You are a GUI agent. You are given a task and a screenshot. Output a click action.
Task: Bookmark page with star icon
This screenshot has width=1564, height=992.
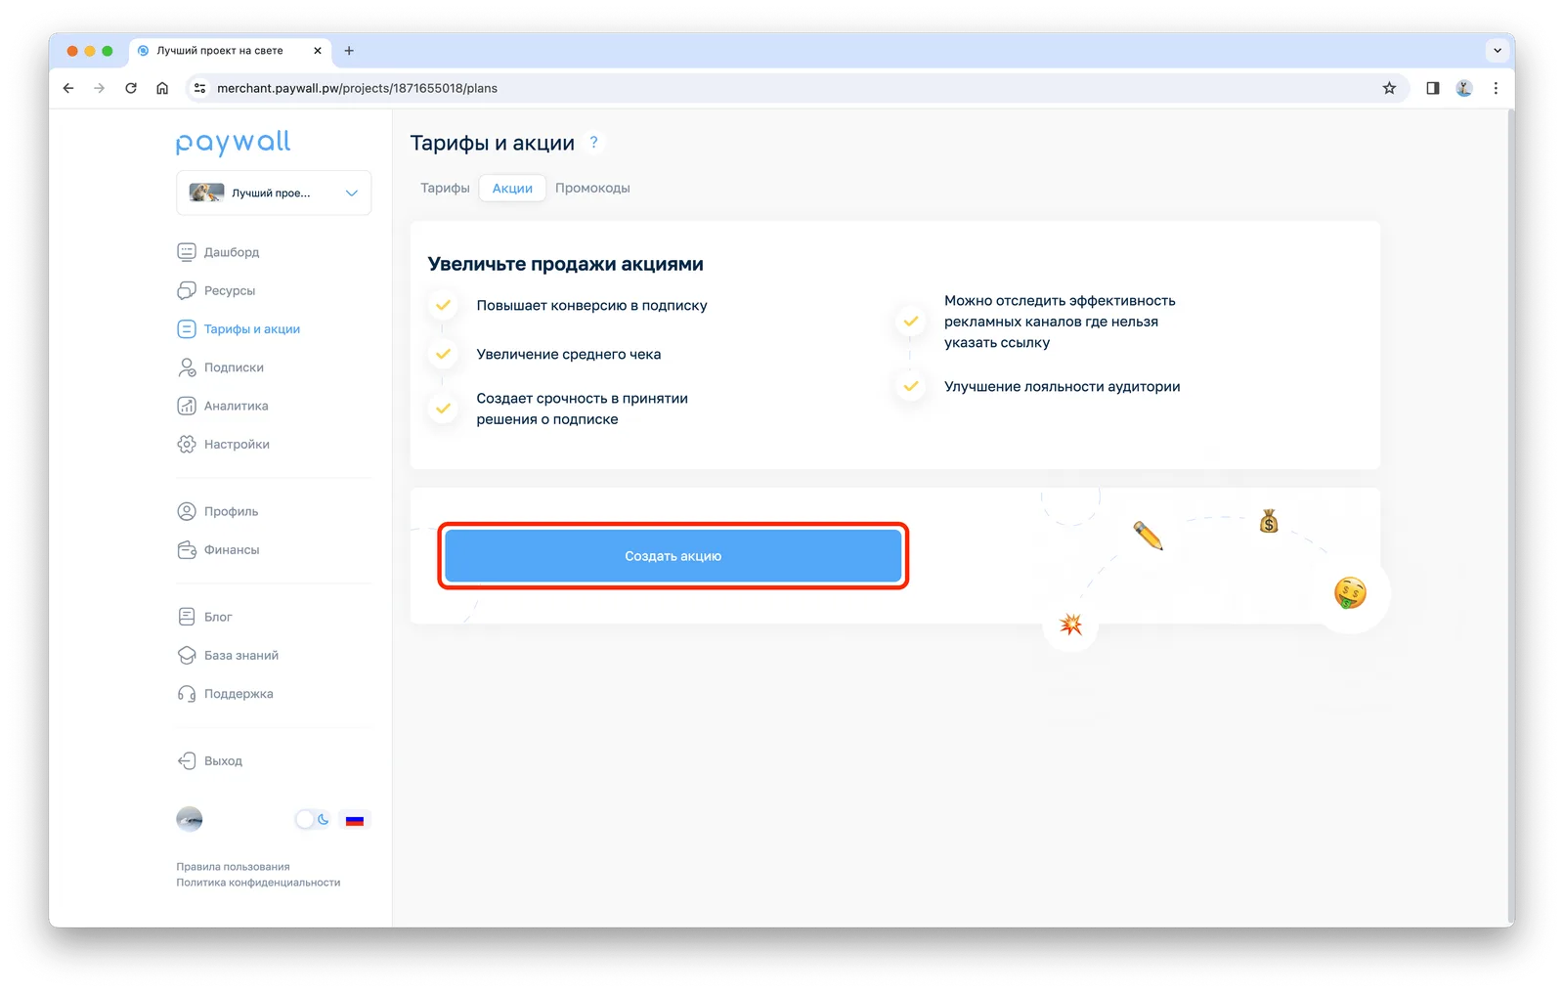(1389, 88)
